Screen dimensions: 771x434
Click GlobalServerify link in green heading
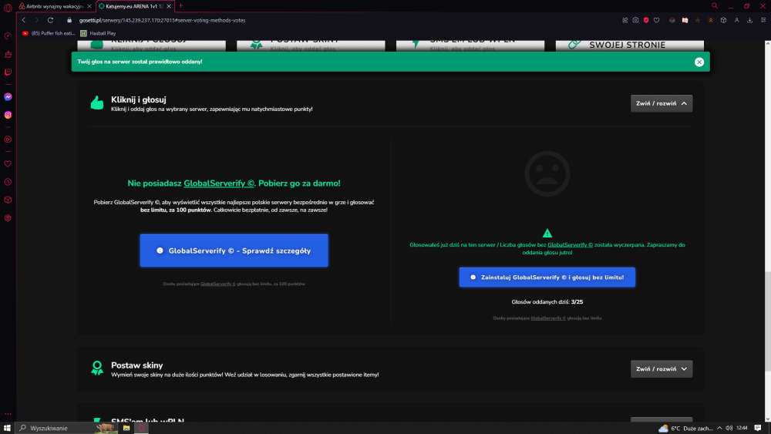pyautogui.click(x=219, y=183)
